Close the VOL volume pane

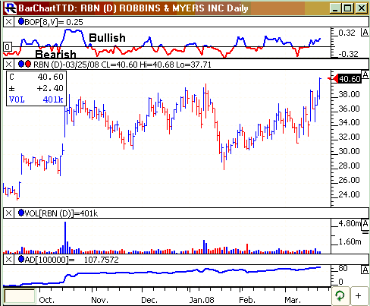coord(8,213)
